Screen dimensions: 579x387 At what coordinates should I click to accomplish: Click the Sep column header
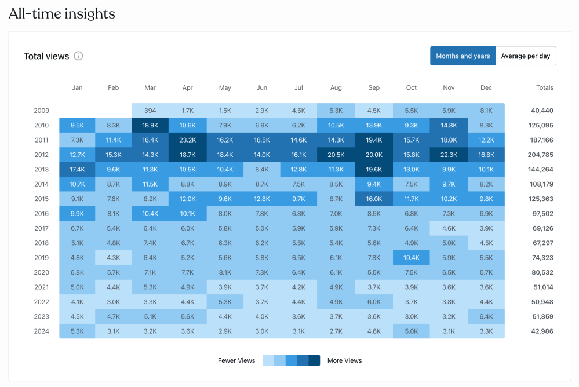[x=374, y=88]
